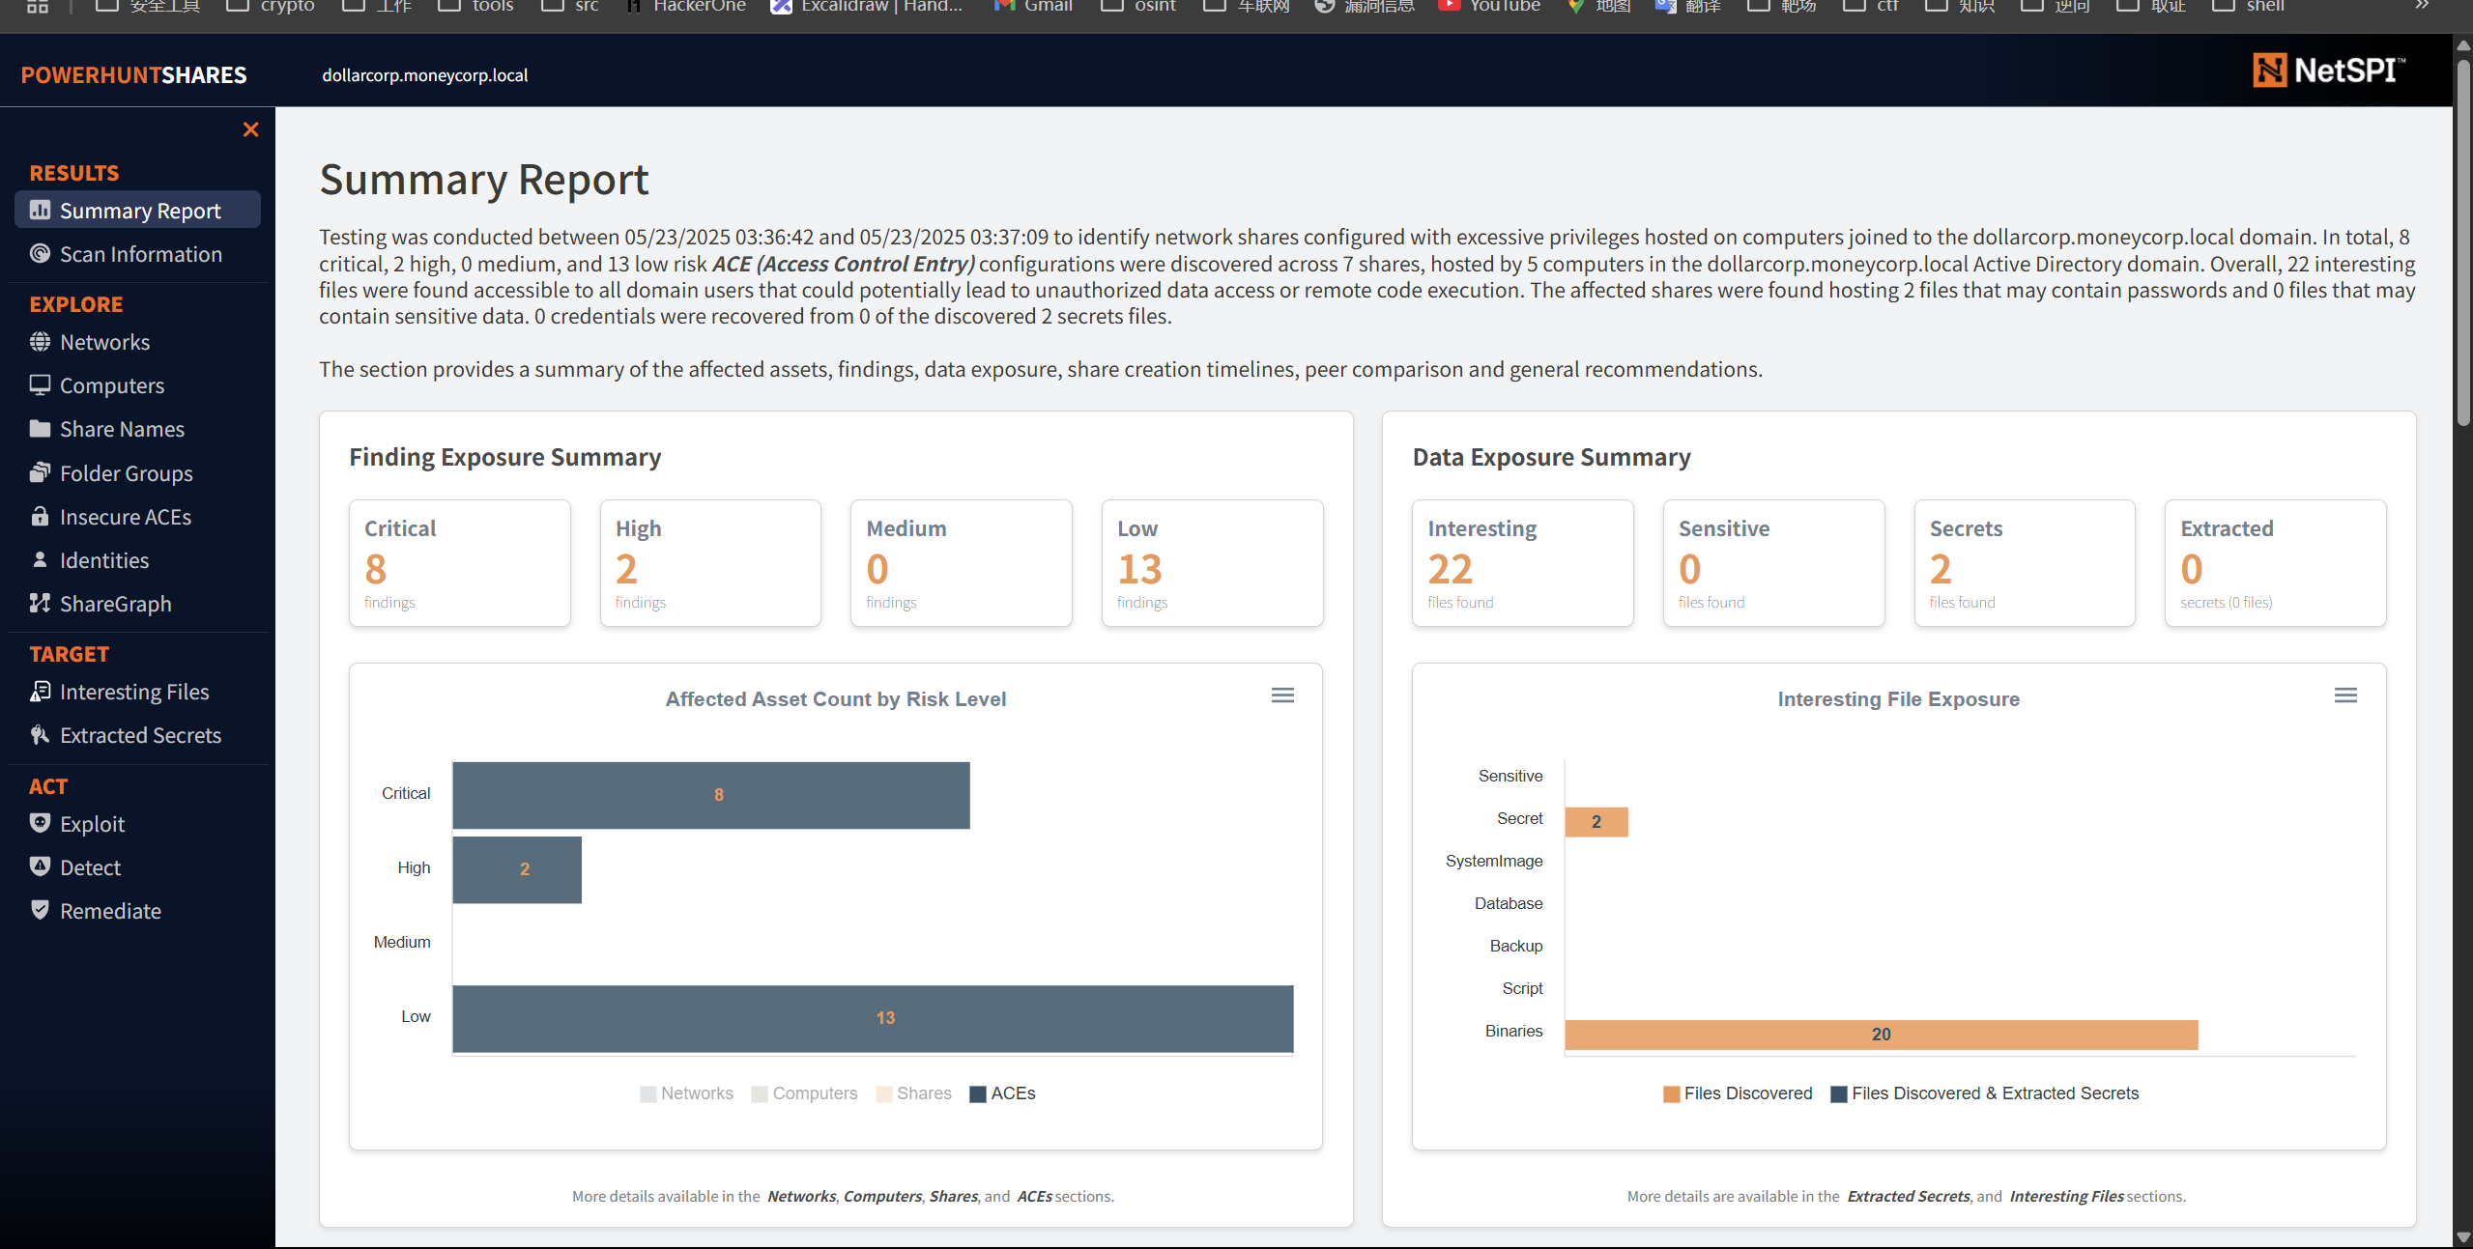Click the ShareGraph icon

click(x=40, y=603)
